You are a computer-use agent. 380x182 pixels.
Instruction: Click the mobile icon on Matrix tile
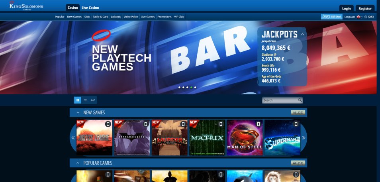tap(221, 124)
